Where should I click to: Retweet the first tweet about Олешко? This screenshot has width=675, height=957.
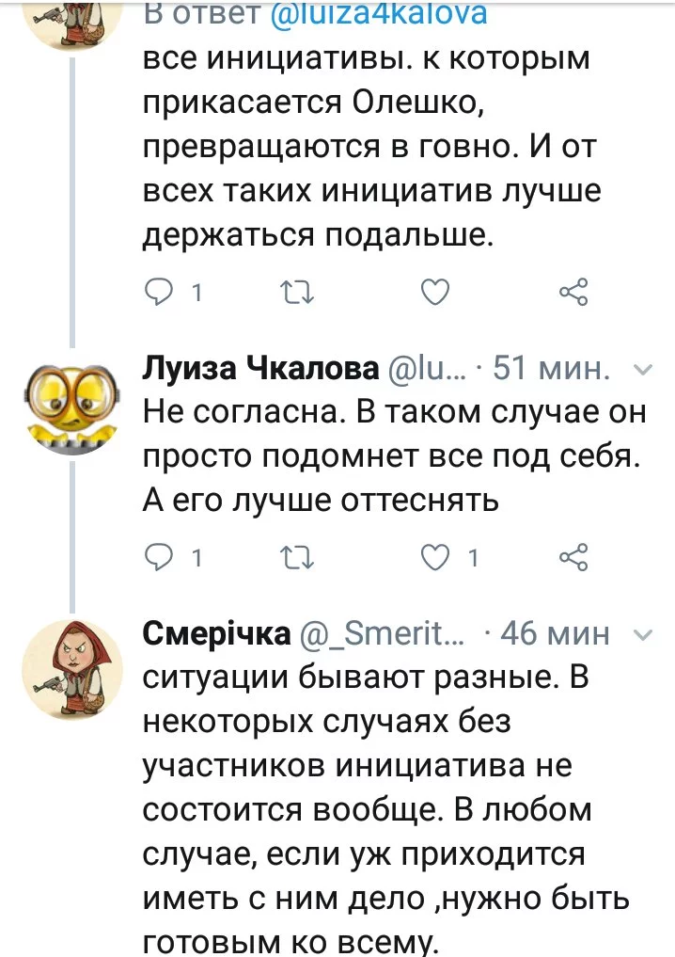300,294
